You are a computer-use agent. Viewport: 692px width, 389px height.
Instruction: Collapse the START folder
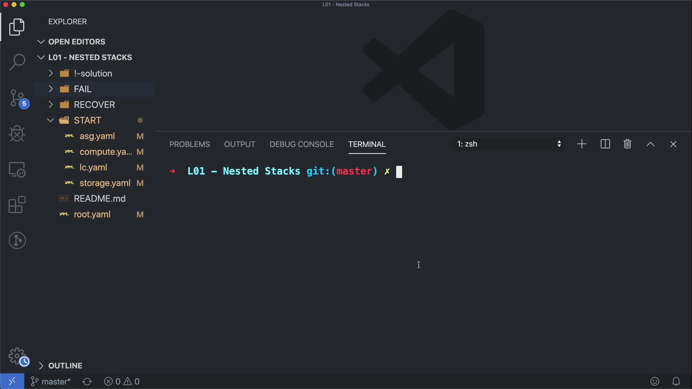(87, 120)
